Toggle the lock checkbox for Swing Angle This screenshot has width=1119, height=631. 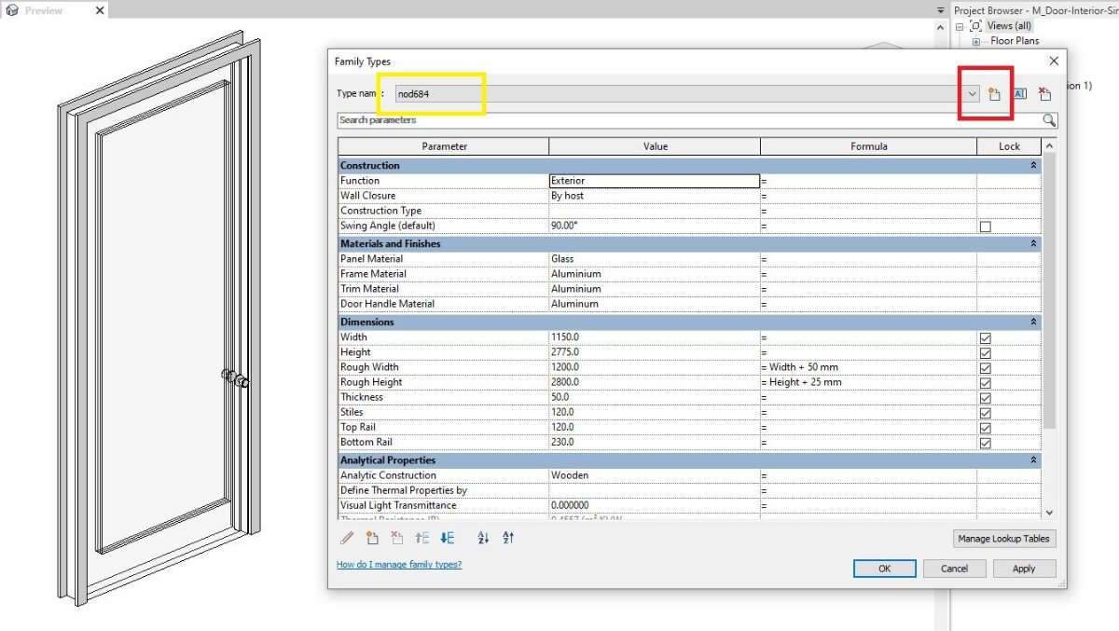point(986,226)
